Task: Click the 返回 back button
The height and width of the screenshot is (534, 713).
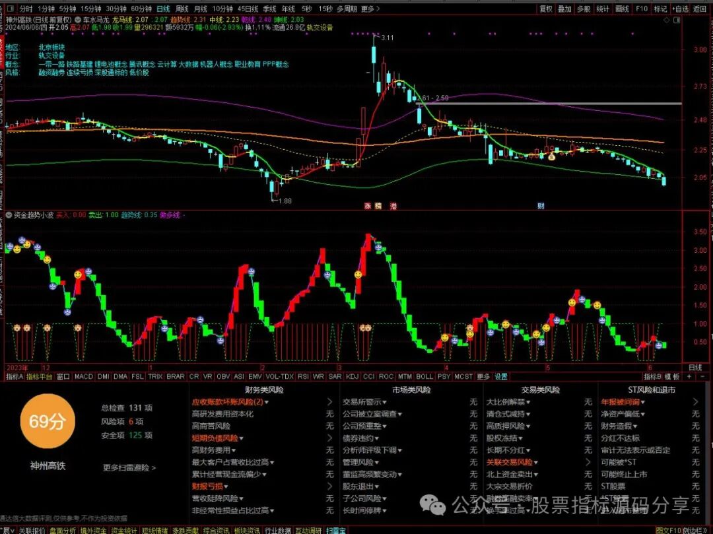Action: tap(700, 9)
